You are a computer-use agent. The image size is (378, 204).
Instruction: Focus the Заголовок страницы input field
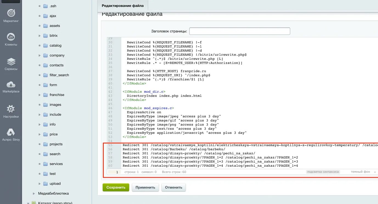pyautogui.click(x=240, y=31)
